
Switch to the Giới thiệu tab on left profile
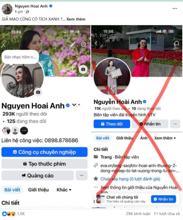pos(38,190)
